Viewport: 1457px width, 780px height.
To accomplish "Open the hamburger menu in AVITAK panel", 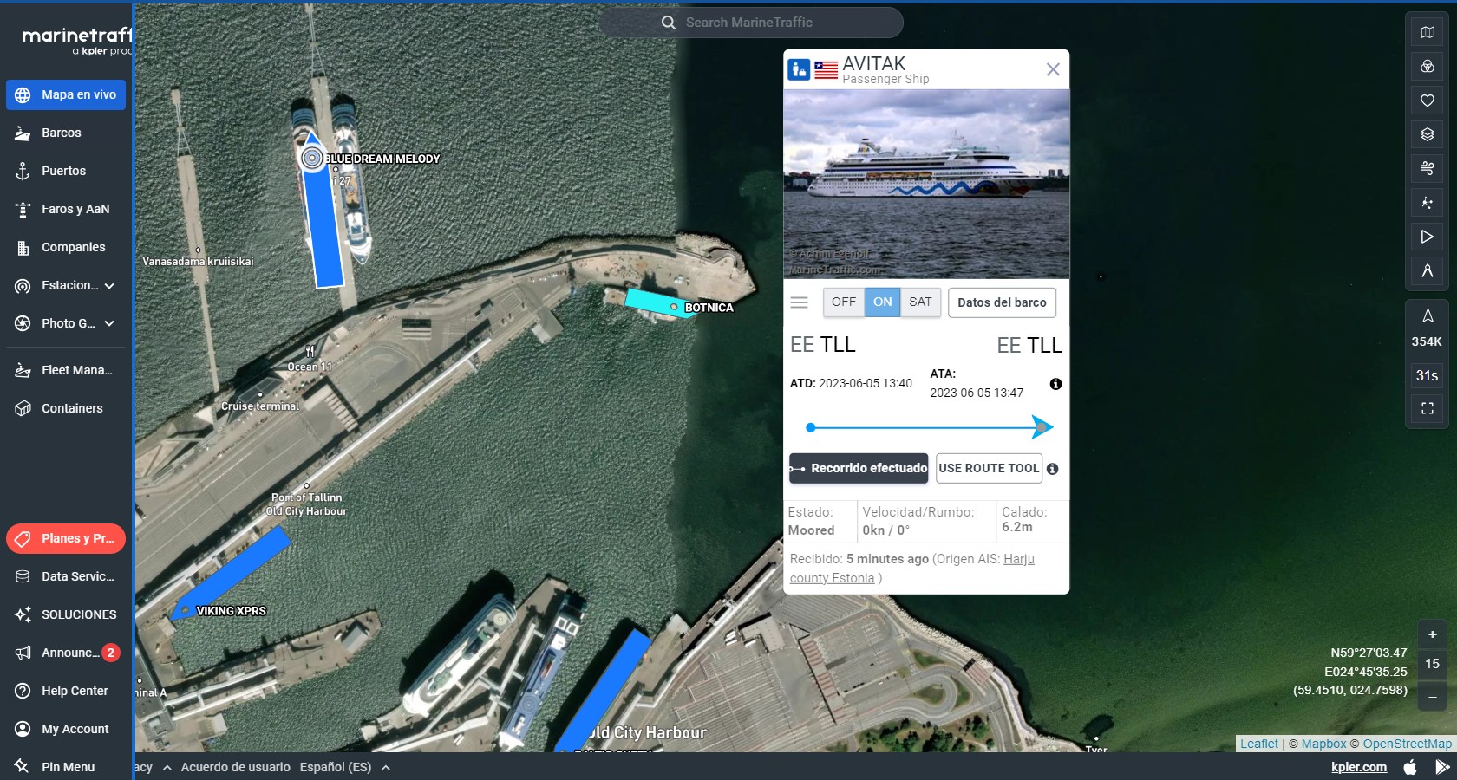I will point(800,302).
